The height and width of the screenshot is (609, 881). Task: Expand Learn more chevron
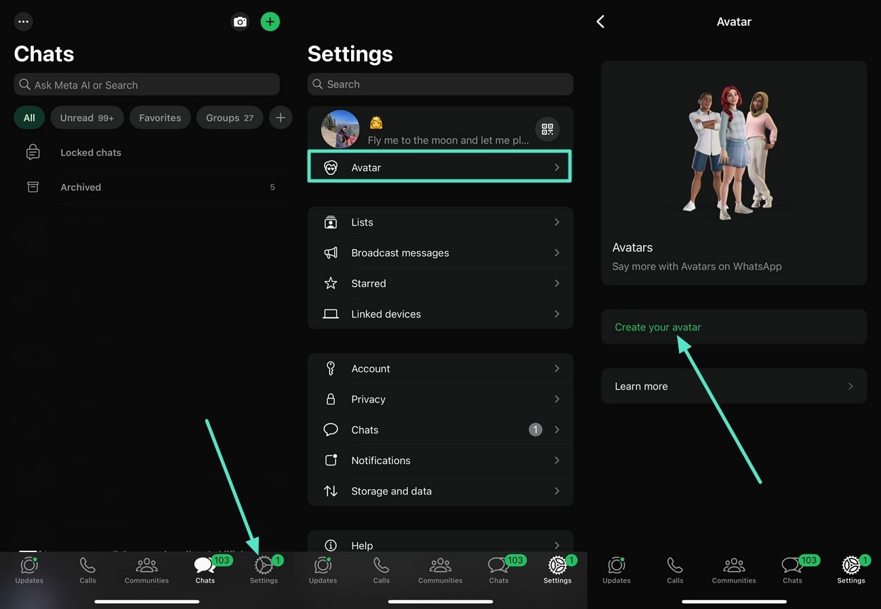click(x=851, y=386)
